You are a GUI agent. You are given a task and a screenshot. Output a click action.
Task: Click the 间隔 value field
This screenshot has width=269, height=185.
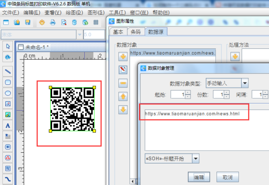257,95
